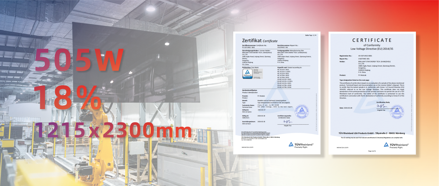439x186 pixels.
Task: Click the spaced "CERTIFICATE" title
Action: coord(372,40)
